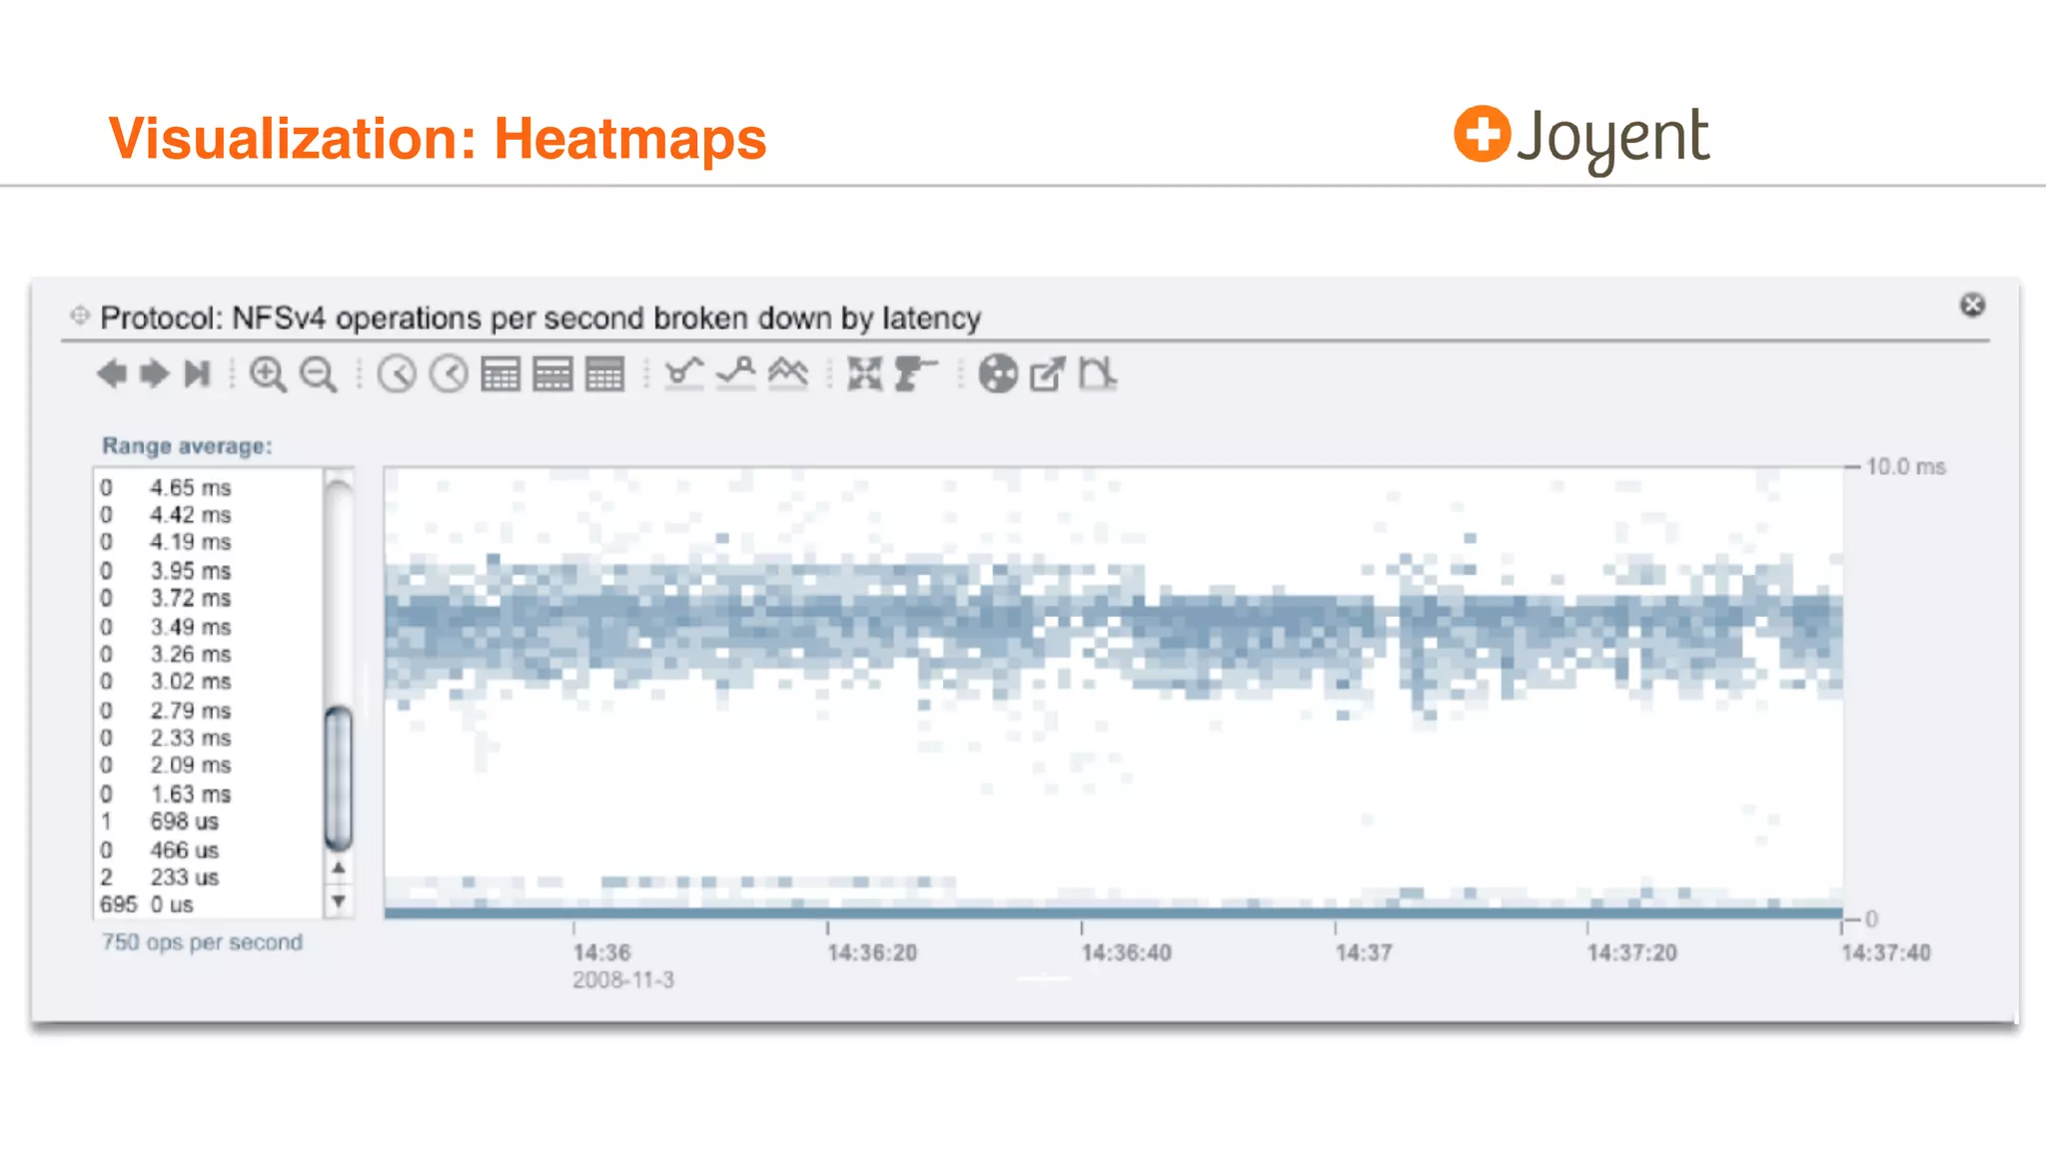2046x1150 pixels.
Task: Select the 1.63 ms row
Action: tap(208, 794)
